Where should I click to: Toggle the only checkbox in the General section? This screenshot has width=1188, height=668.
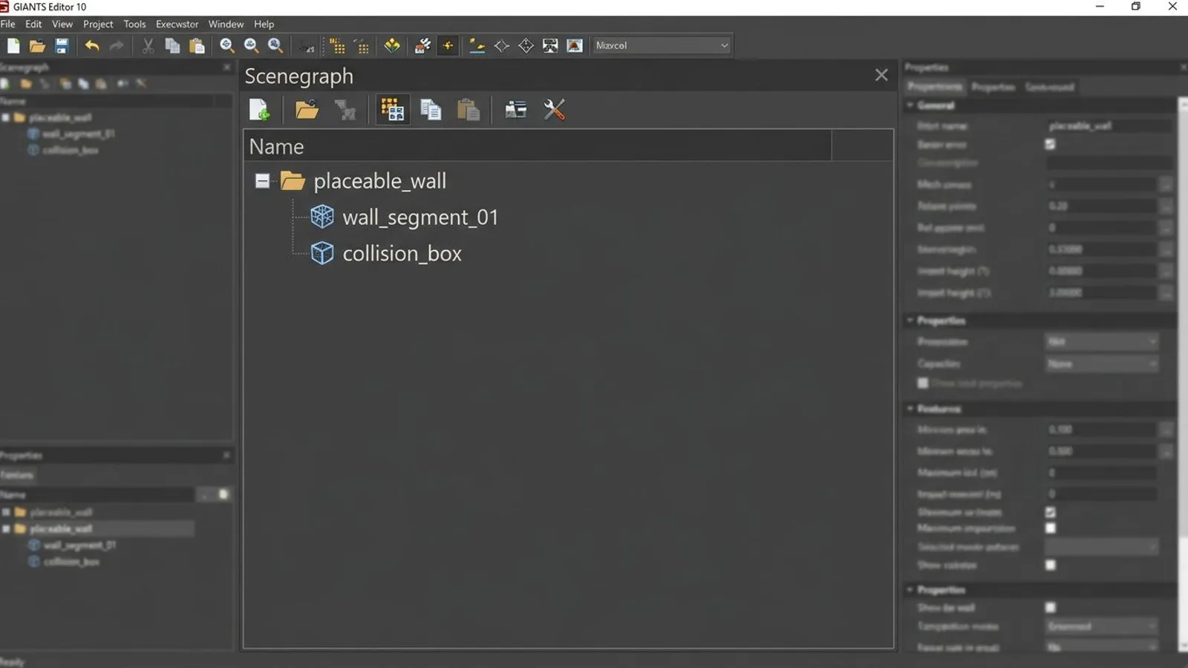tap(1050, 145)
